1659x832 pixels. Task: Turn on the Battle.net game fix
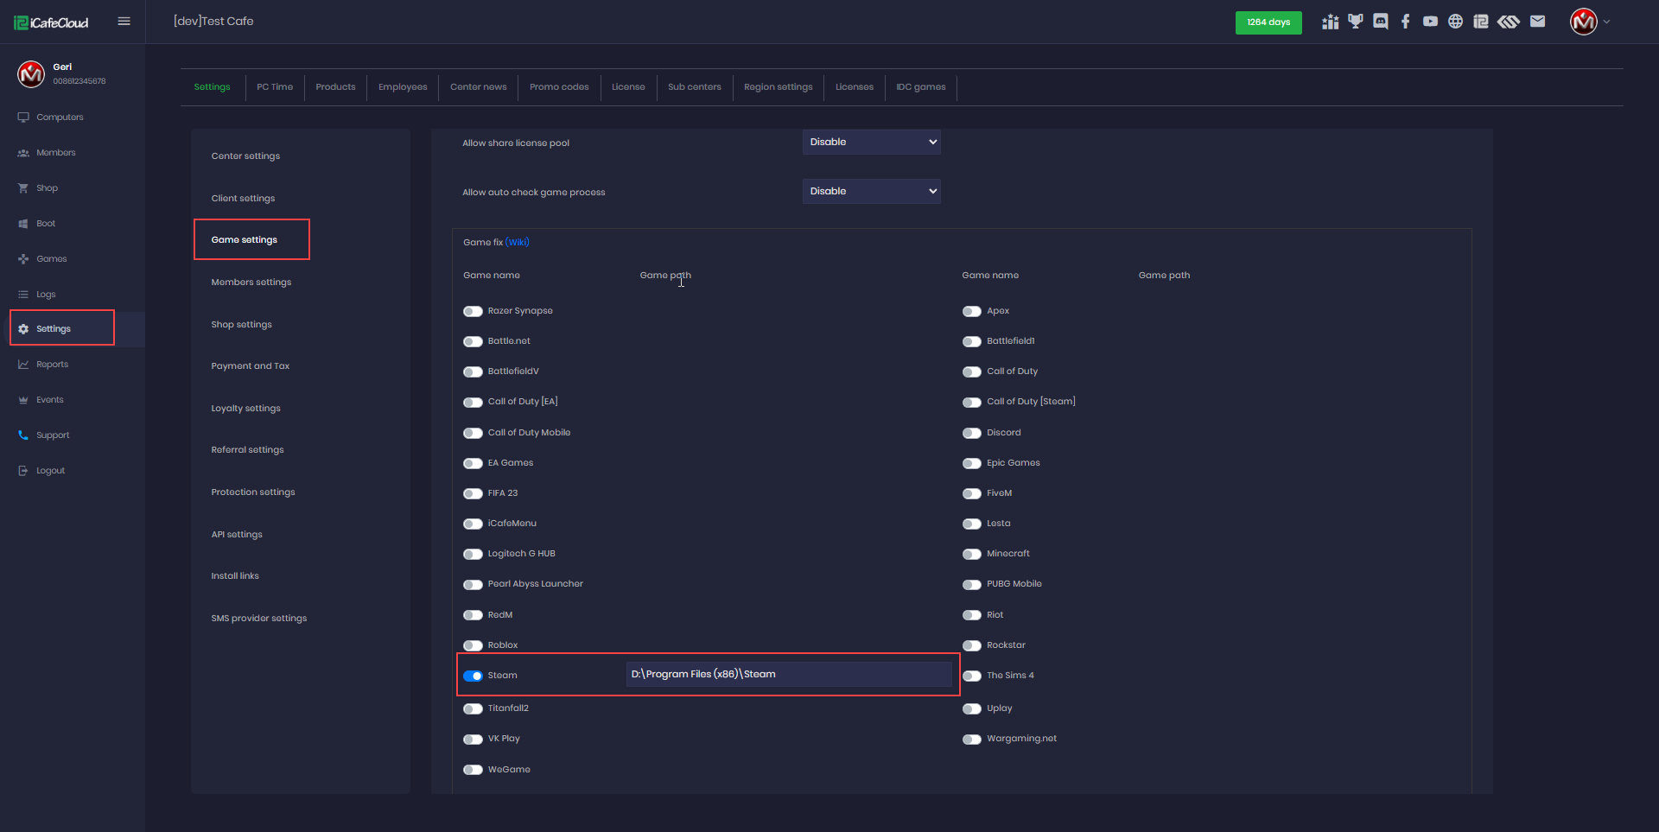(473, 342)
